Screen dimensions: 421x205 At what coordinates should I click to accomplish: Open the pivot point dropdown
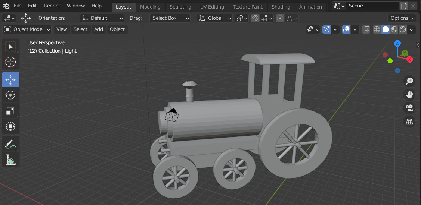(x=242, y=18)
